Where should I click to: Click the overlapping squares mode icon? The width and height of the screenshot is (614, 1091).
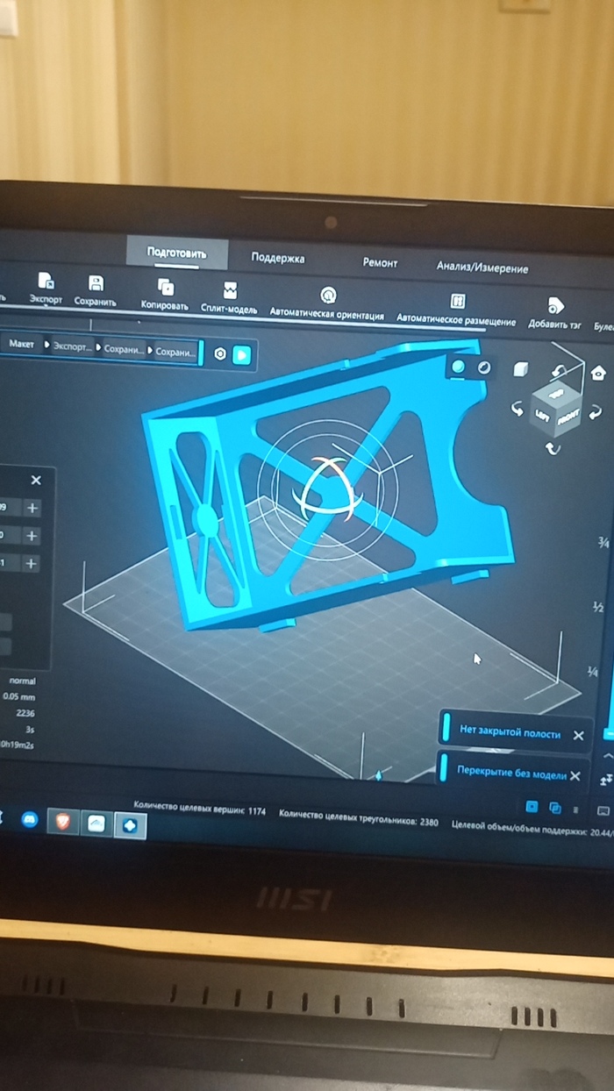[554, 808]
